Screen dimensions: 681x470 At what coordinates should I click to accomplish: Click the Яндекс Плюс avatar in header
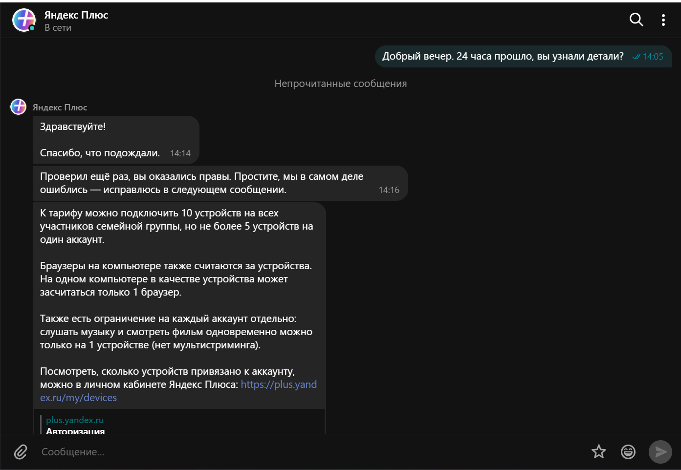pos(24,20)
